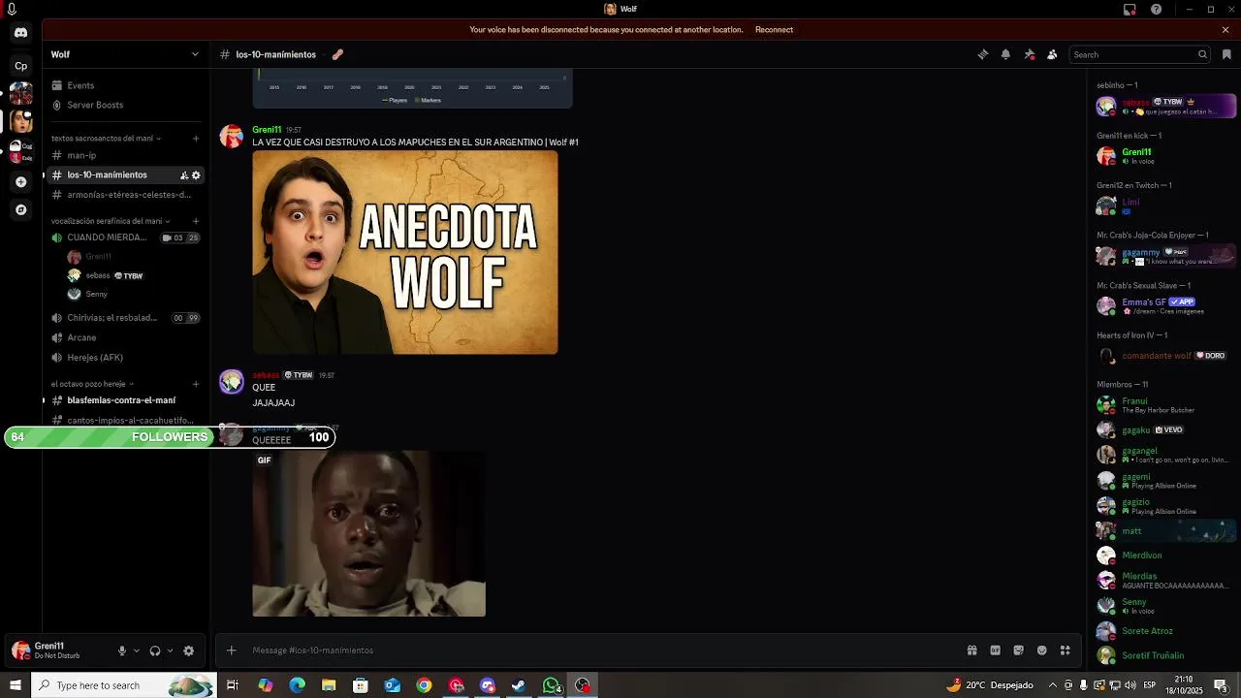Add channel to vocalización seráfinica category

[196, 221]
